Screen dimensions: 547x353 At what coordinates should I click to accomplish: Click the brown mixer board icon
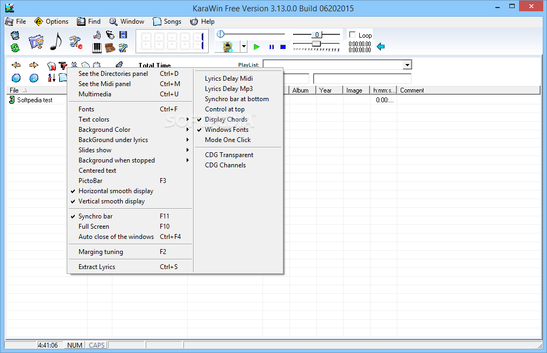pyautogui.click(x=110, y=48)
